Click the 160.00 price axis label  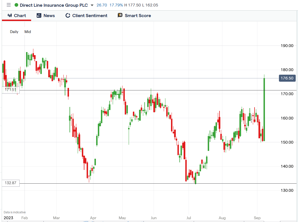pyautogui.click(x=287, y=118)
